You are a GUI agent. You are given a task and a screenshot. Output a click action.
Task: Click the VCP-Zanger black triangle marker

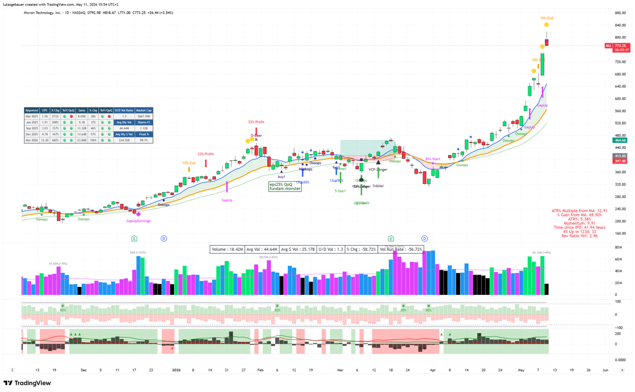(x=378, y=163)
